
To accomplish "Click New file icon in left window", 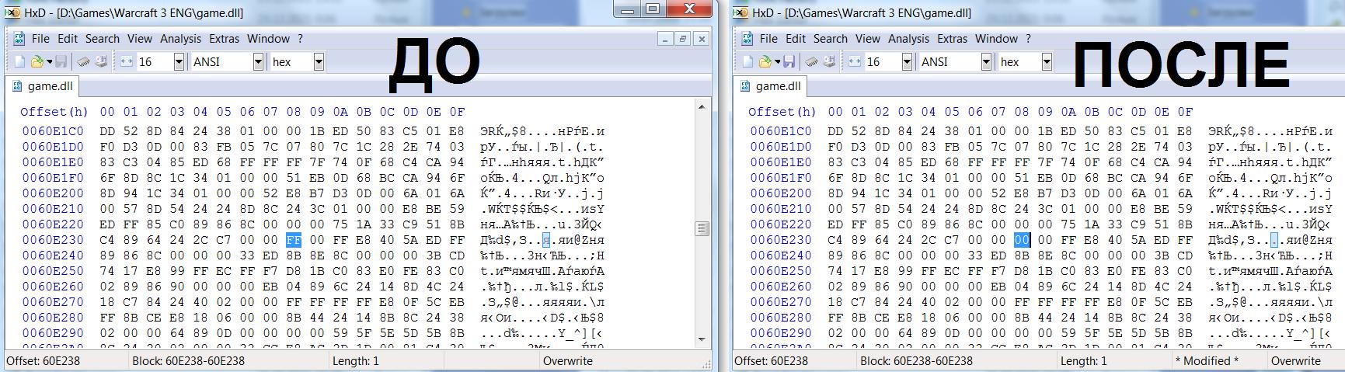I will tap(20, 61).
